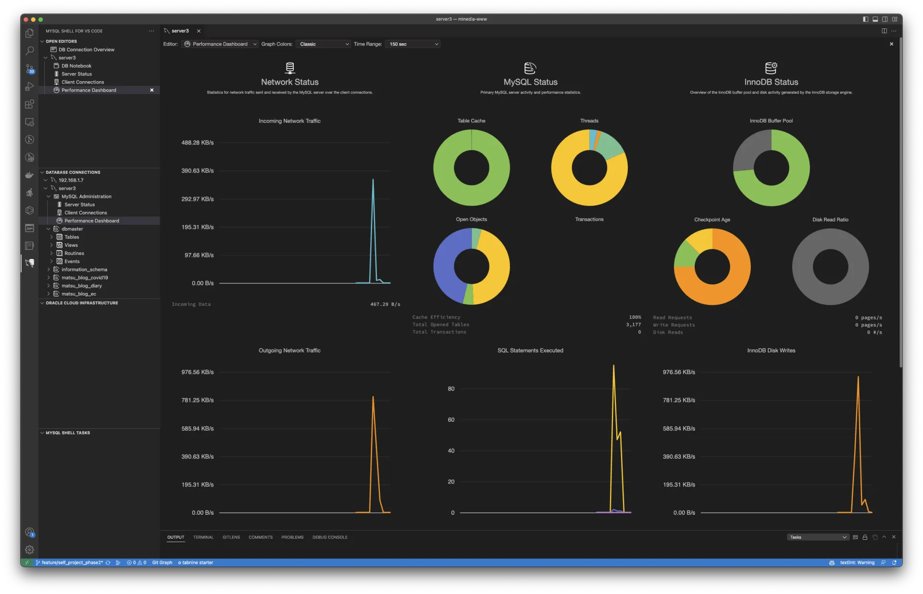Select matsu_blog_diary schema in connections tree
923x594 pixels.
click(81, 286)
